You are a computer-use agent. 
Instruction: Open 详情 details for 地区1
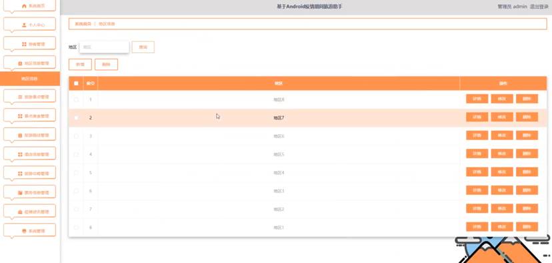[x=477, y=227]
